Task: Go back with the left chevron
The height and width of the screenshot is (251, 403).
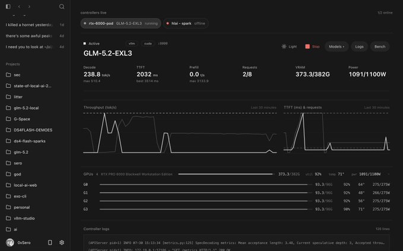Action: [19, 7]
